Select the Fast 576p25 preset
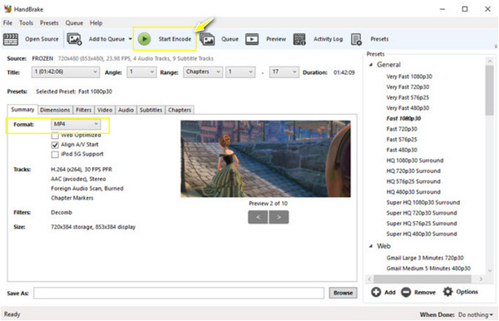The width and height of the screenshot is (499, 321). pyautogui.click(x=402, y=140)
